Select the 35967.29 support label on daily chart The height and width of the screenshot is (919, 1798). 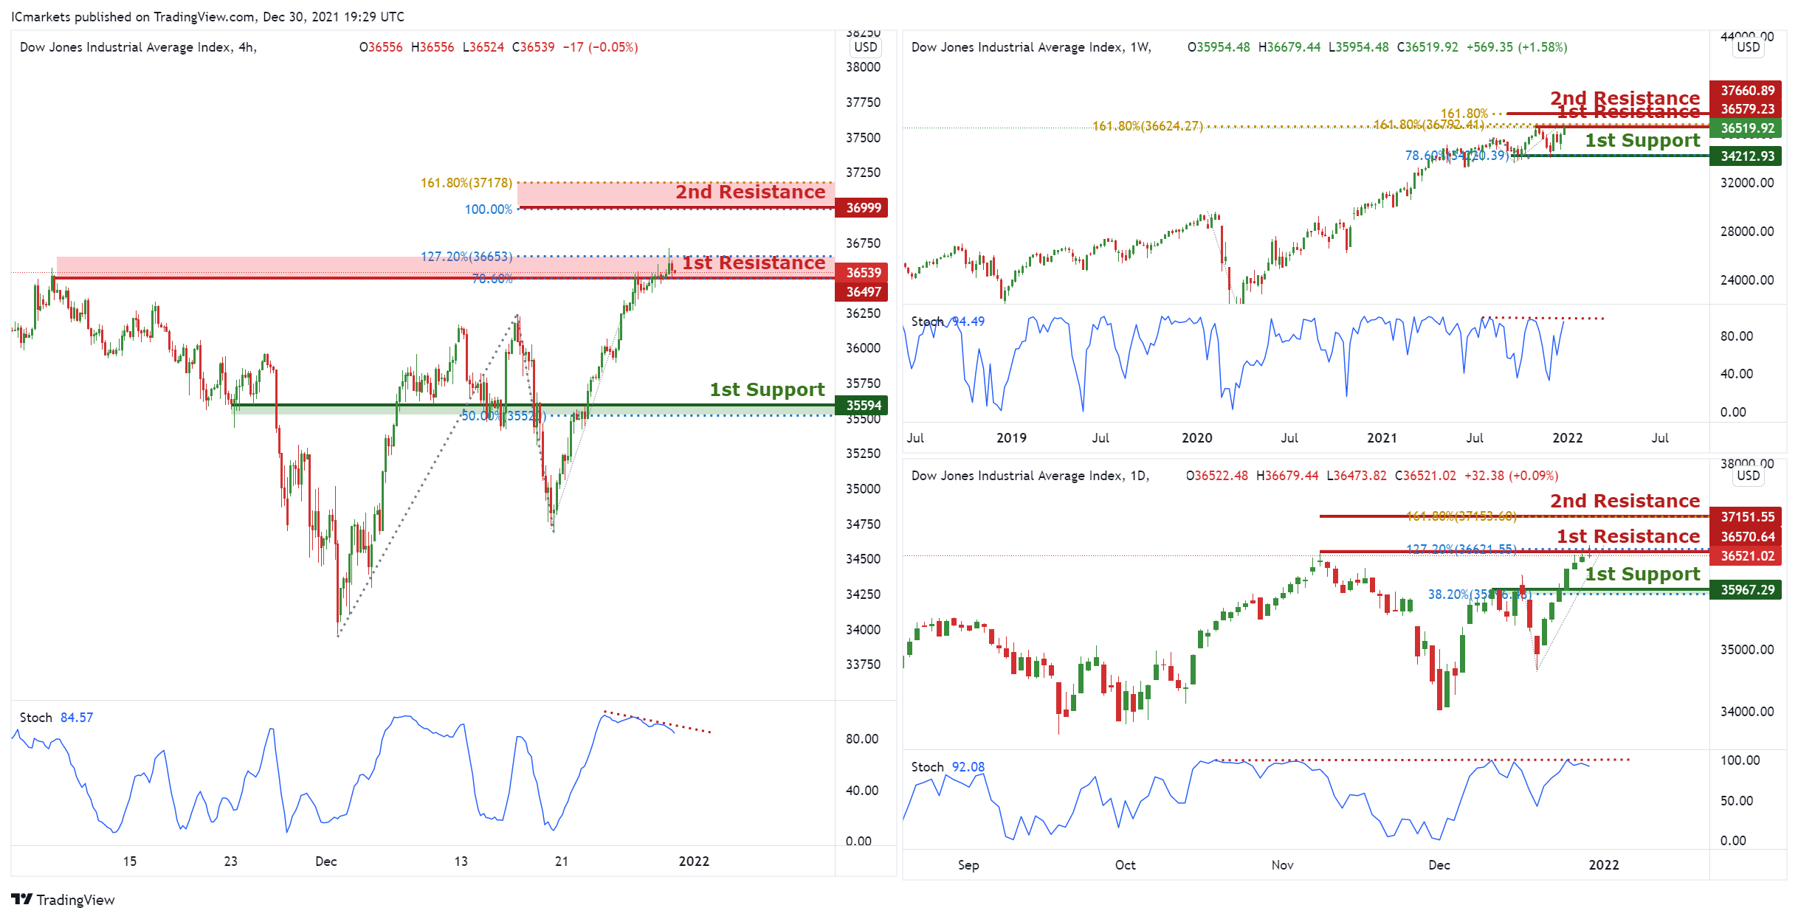pyautogui.click(x=1747, y=590)
